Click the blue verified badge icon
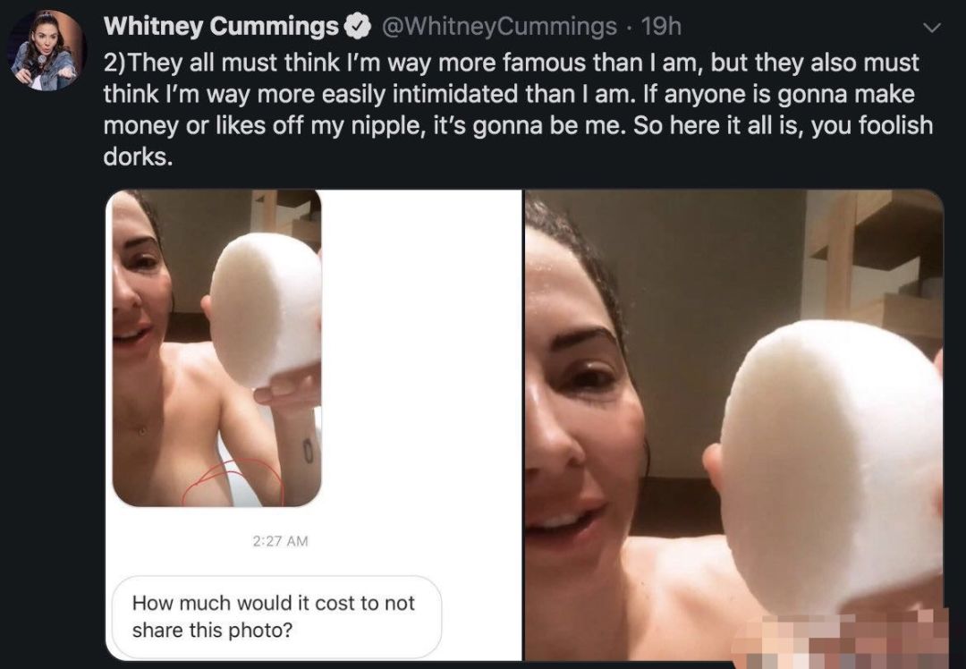This screenshot has width=966, height=669. (359, 27)
